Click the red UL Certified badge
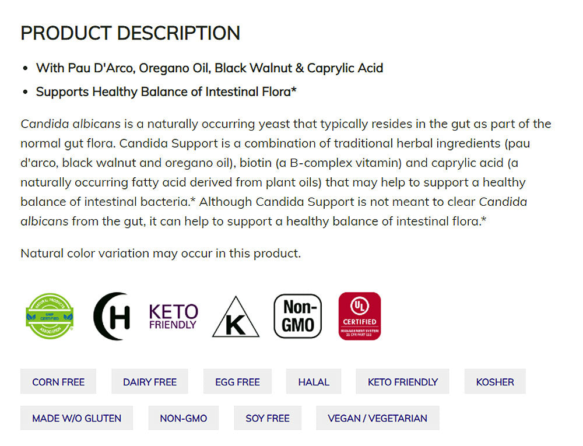Image resolution: width=583 pixels, height=446 pixels. point(360,317)
